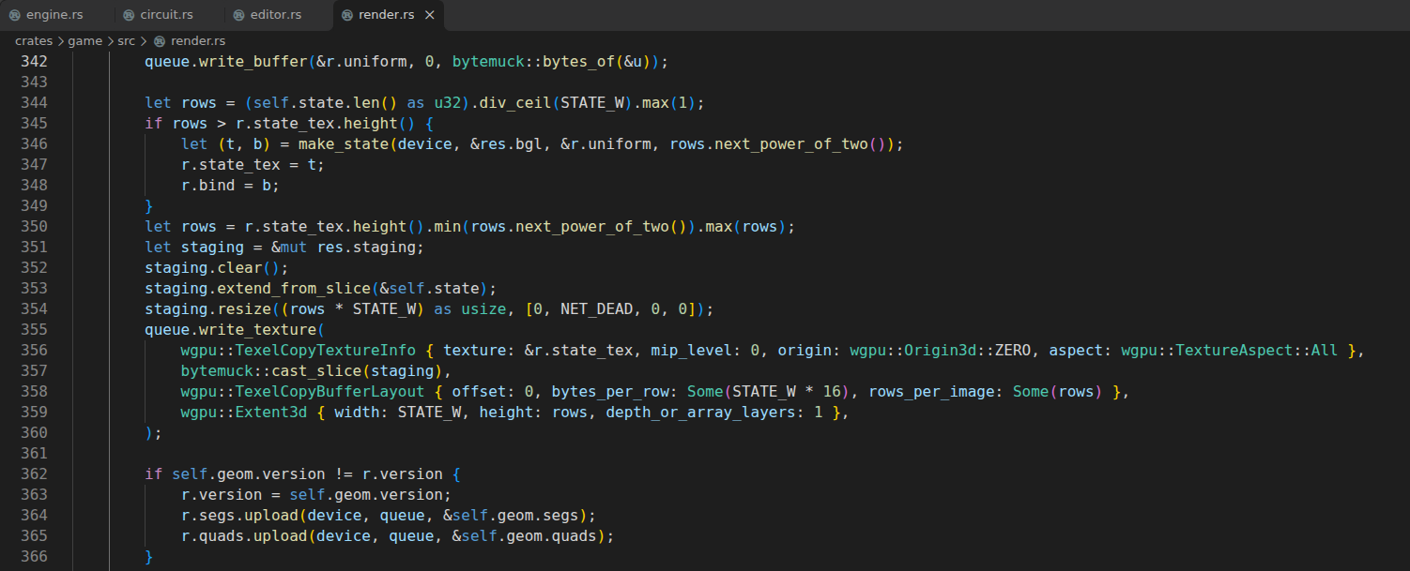Select the crates breadcrumb segment
The image size is (1410, 571).
pos(33,41)
